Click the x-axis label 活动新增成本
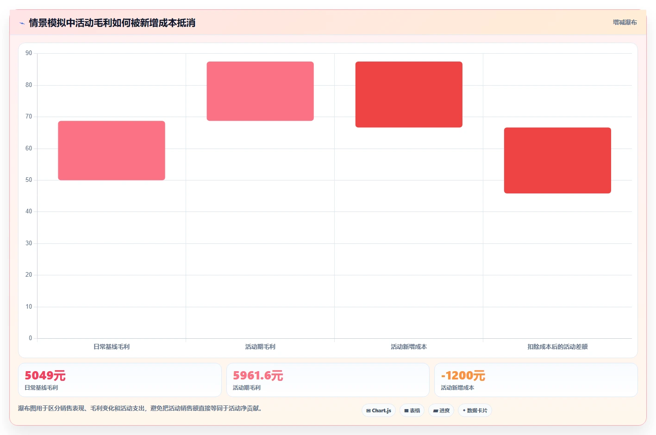The height and width of the screenshot is (435, 656). click(x=409, y=347)
